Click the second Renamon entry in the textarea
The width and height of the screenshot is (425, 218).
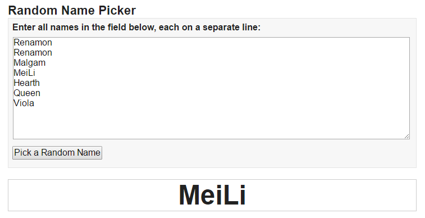coord(33,53)
